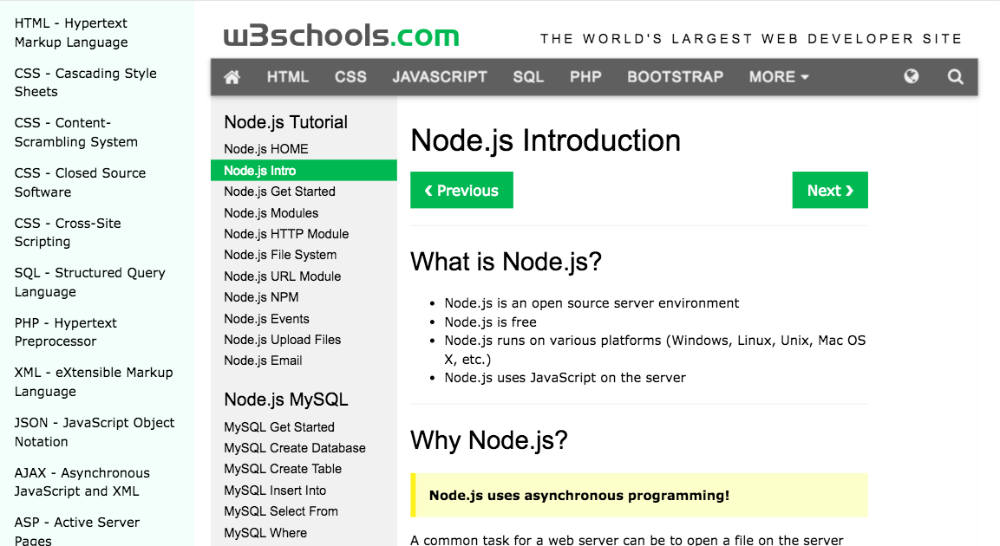Click 'CSS - Cascading Style Sheets' text
The width and height of the screenshot is (1000, 546).
pos(86,82)
